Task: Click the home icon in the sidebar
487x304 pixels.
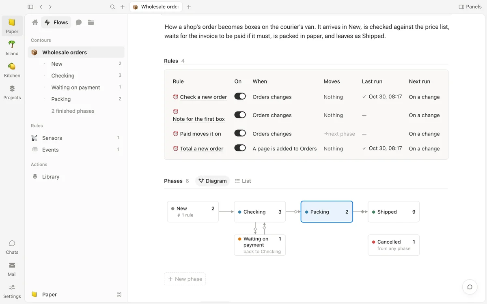Action: (x=35, y=23)
